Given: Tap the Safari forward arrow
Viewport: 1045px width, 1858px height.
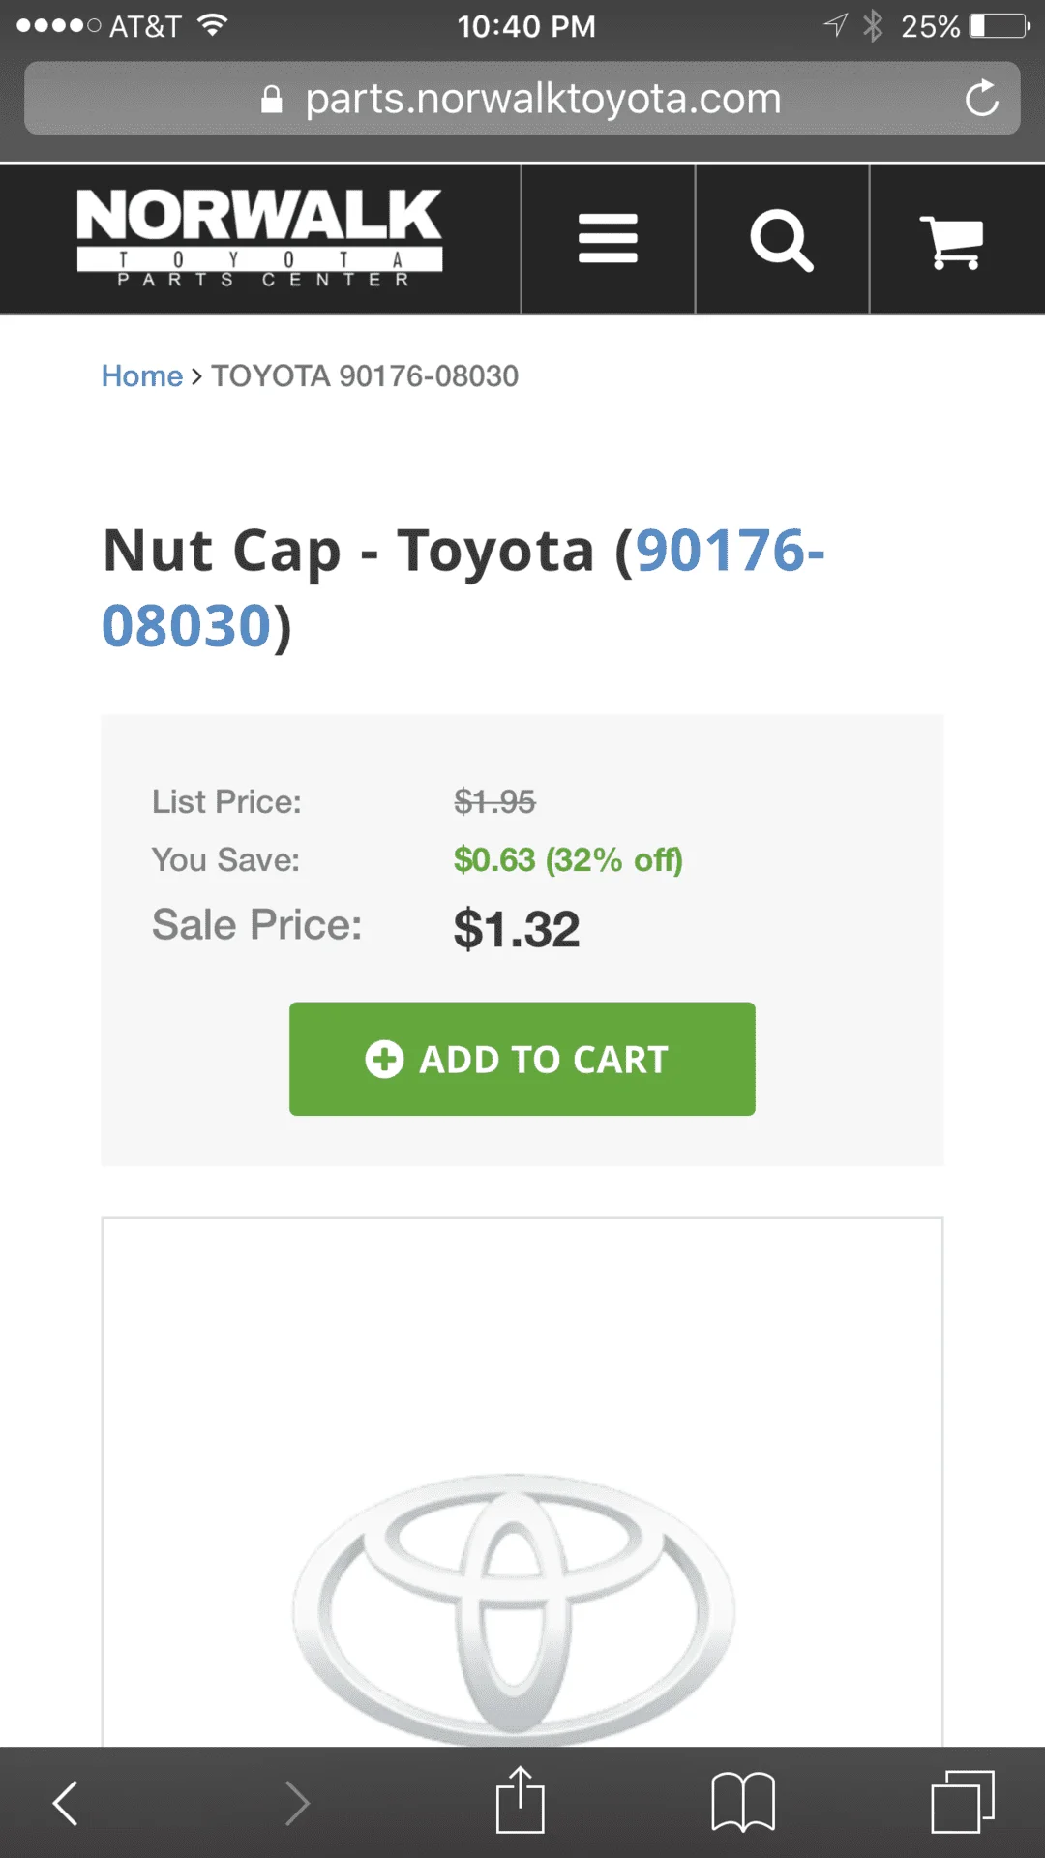Looking at the screenshot, I should 297,1802.
